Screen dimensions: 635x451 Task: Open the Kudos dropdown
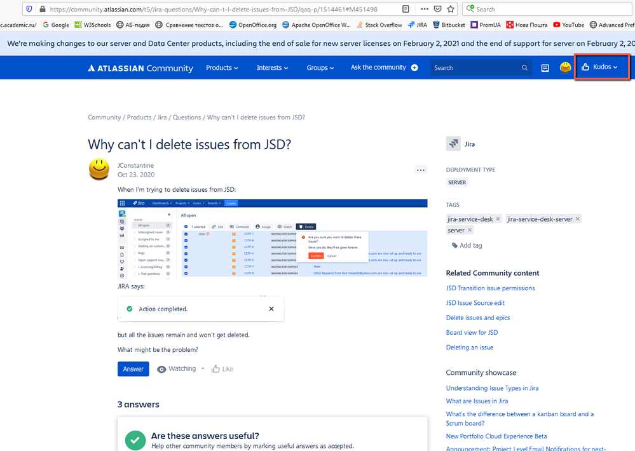(599, 67)
